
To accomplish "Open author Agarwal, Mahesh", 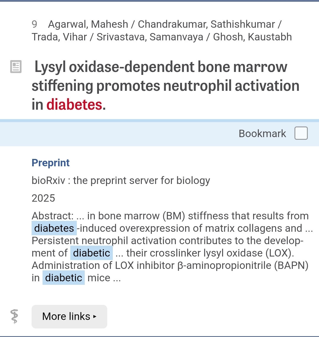I will coord(88,24).
